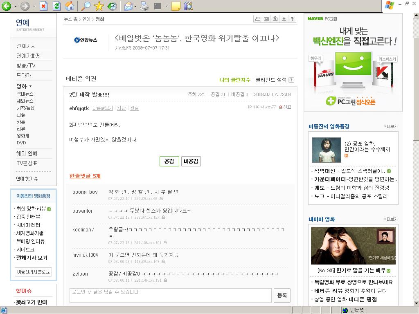The width and height of the screenshot is (419, 314).
Task: Open 이동진기자블로그 button
Action: tap(34, 272)
